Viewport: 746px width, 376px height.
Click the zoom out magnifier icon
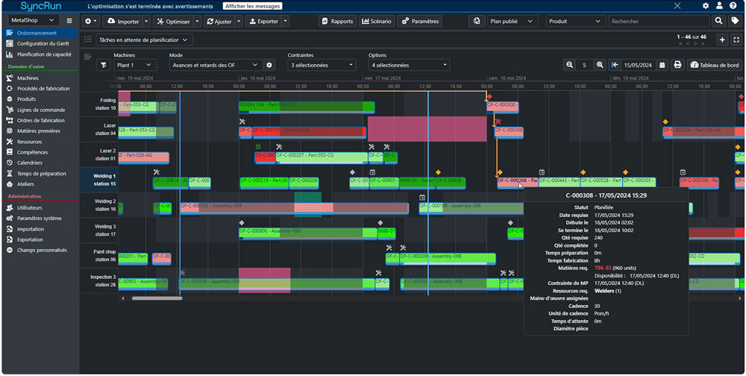[569, 65]
